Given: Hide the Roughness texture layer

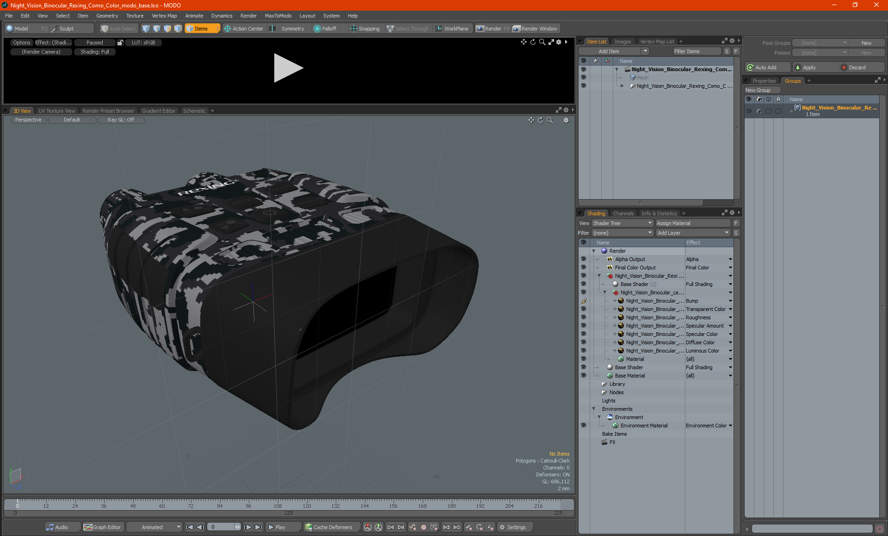Looking at the screenshot, I should tap(583, 317).
